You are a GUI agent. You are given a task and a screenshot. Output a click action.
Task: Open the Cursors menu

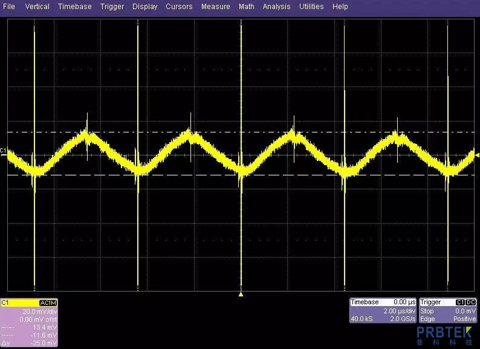(179, 7)
